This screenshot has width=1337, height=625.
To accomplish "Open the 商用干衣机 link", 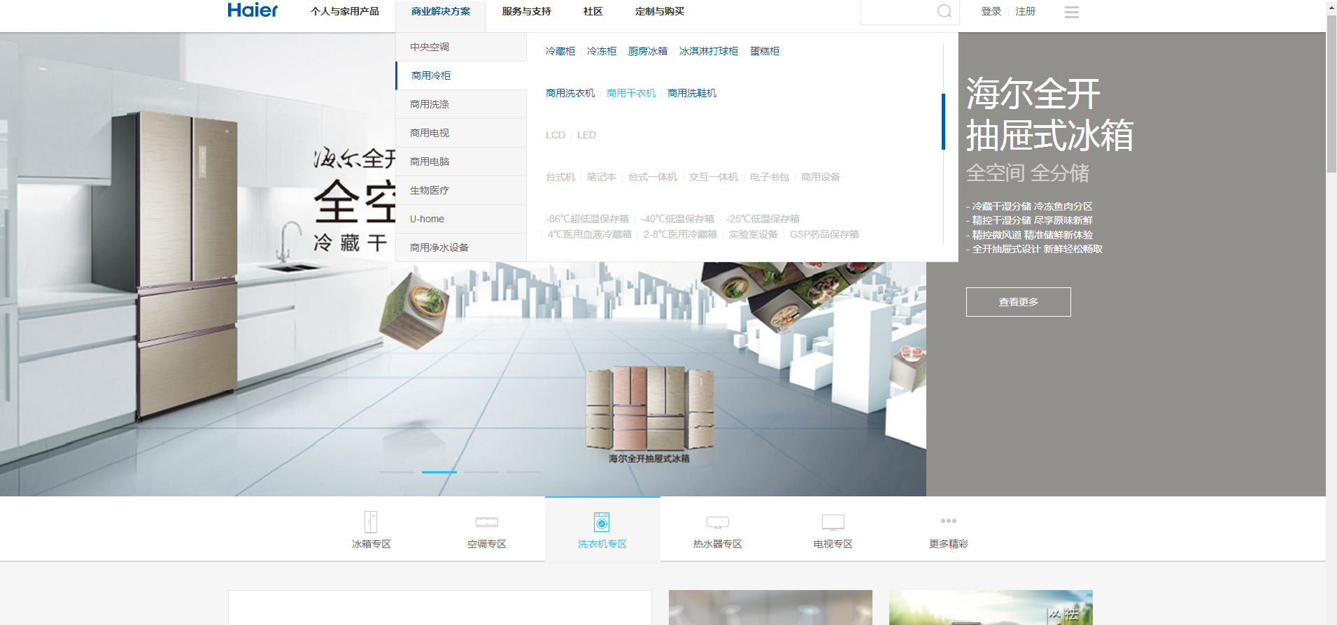I will coord(631,93).
